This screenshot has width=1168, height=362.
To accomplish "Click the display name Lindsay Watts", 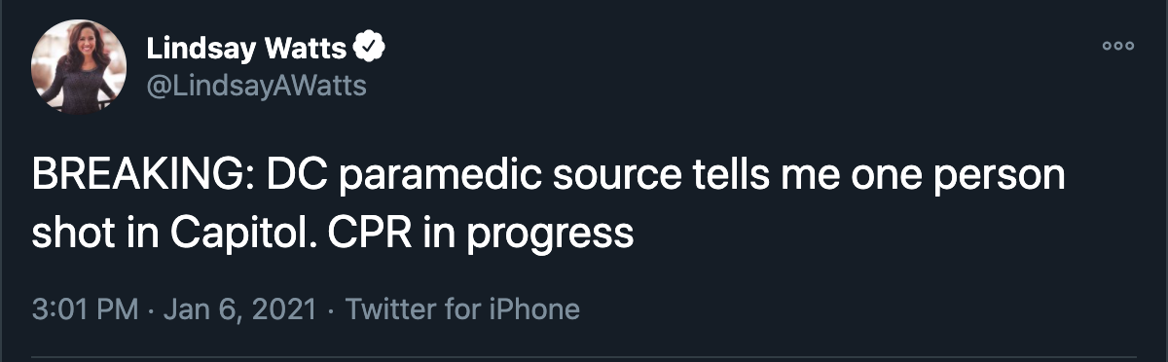I will pos(247,46).
